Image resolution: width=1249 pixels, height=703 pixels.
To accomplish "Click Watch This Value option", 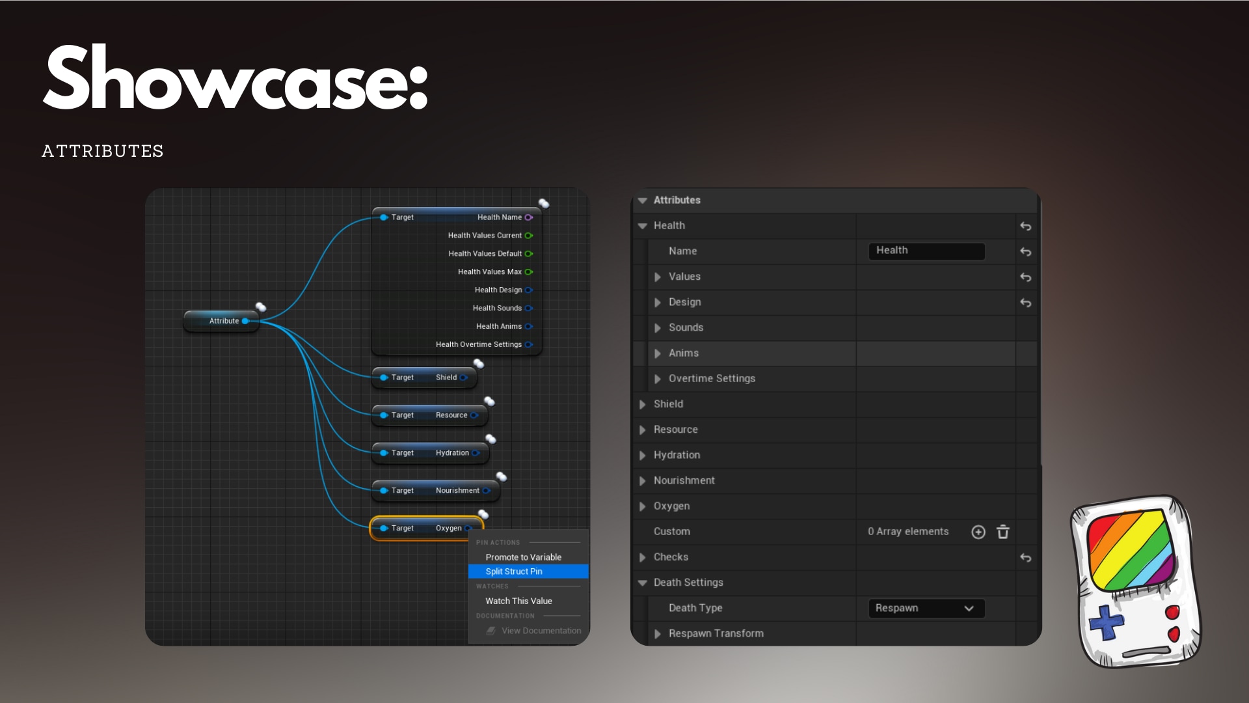I will pyautogui.click(x=518, y=601).
